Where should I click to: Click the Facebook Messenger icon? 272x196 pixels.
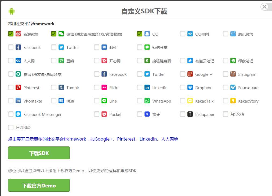click(18, 114)
